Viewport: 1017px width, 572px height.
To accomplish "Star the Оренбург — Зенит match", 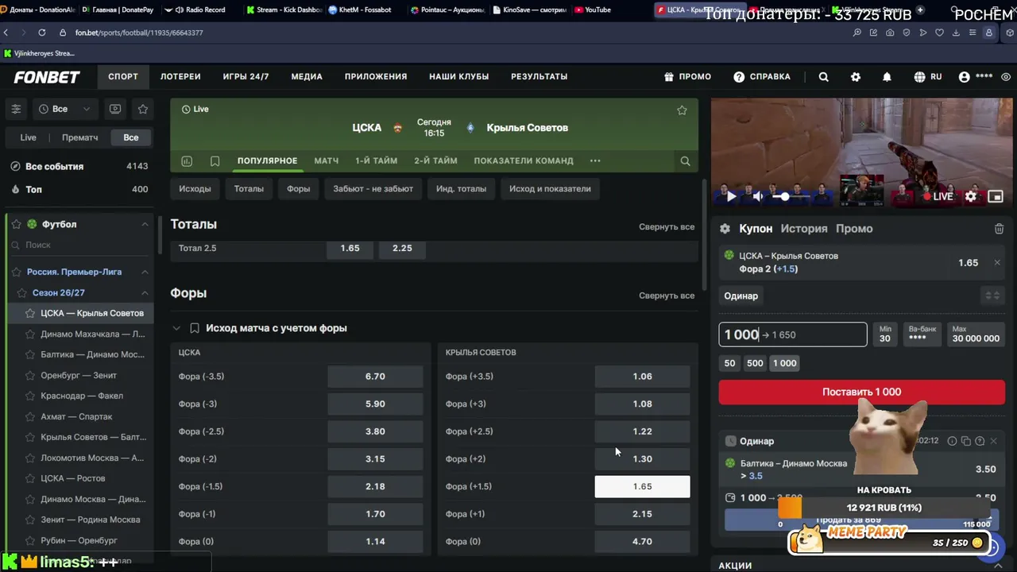I will [x=30, y=376].
